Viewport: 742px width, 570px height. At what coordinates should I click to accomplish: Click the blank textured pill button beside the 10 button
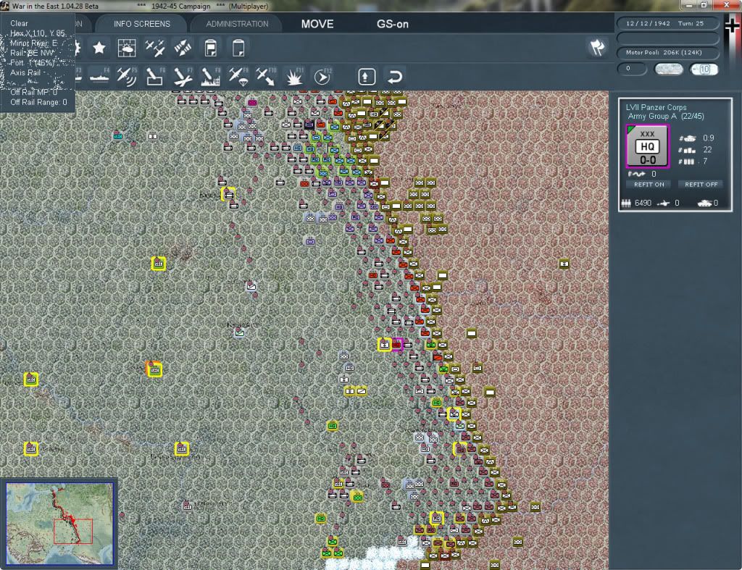click(x=669, y=70)
